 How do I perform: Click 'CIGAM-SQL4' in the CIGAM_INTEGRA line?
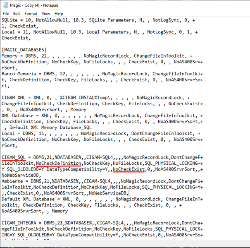(x=110, y=223)
